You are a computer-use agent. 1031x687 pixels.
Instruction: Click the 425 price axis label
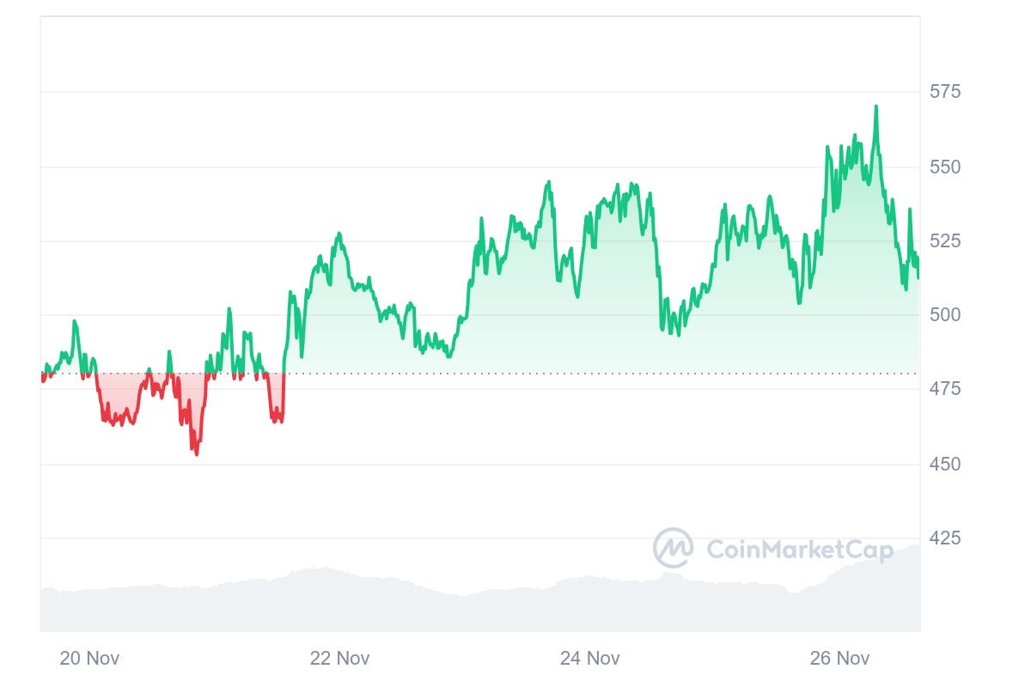(945, 539)
